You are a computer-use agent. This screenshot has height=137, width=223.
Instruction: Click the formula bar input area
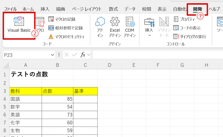(158, 55)
